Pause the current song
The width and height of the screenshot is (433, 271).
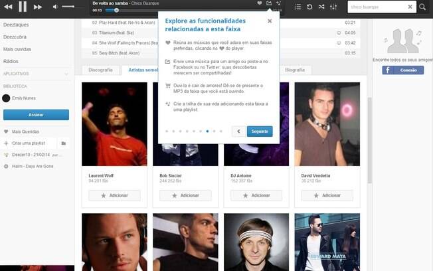pos(23,7)
